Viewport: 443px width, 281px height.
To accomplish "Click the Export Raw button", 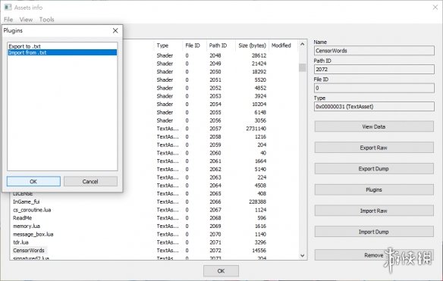I will pyautogui.click(x=374, y=148).
